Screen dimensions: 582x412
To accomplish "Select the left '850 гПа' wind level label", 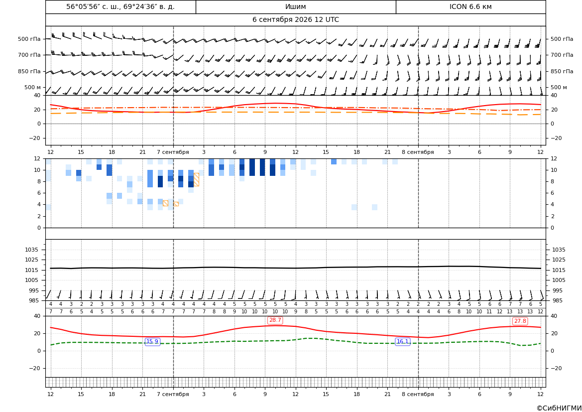I will (x=29, y=71).
